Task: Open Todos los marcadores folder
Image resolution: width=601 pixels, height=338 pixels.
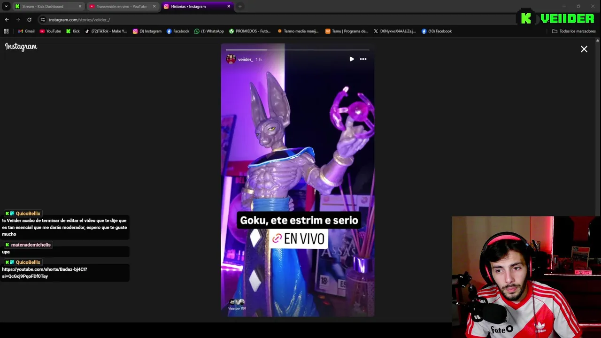Action: (574, 31)
